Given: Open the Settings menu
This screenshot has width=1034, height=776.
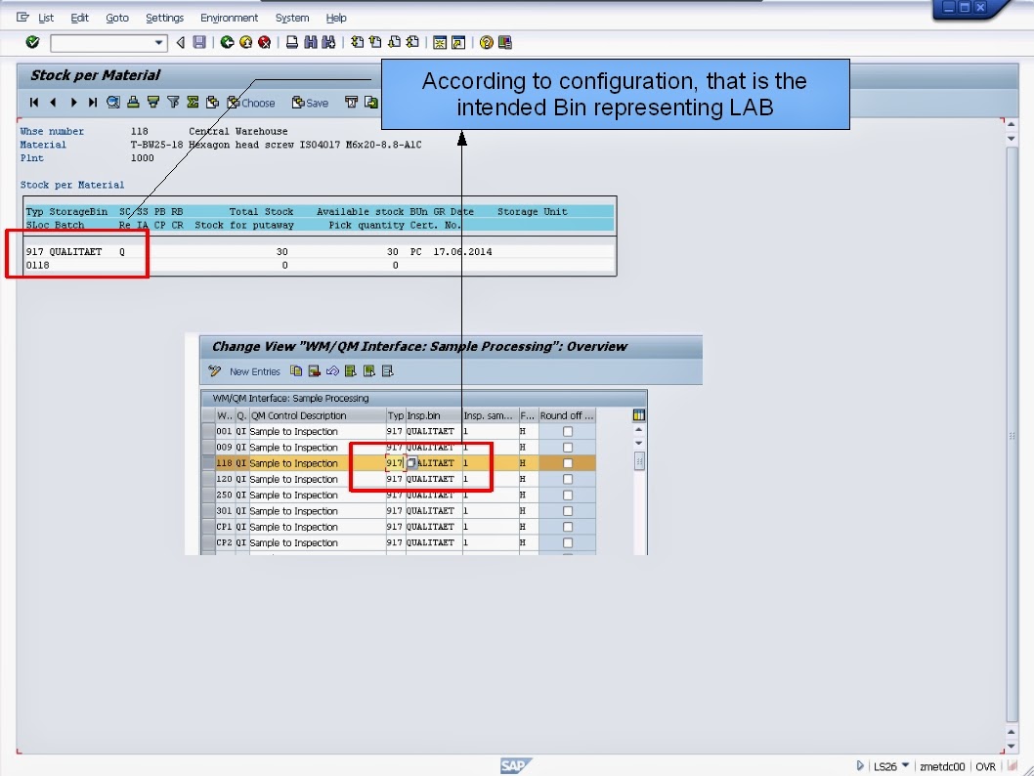Looking at the screenshot, I should [x=164, y=17].
